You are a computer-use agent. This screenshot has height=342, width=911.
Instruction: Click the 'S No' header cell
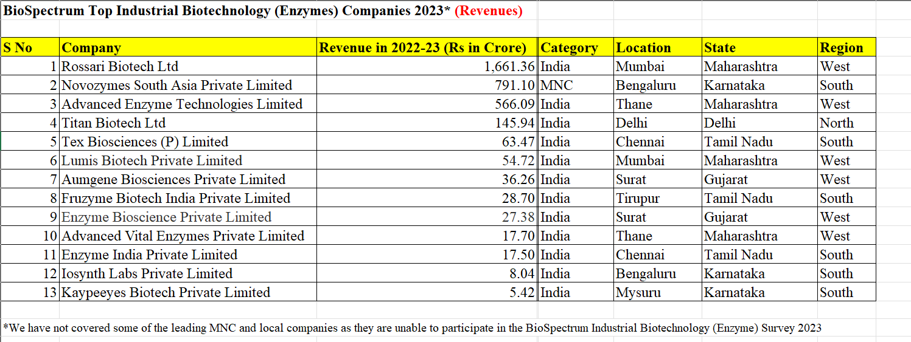tap(30, 47)
